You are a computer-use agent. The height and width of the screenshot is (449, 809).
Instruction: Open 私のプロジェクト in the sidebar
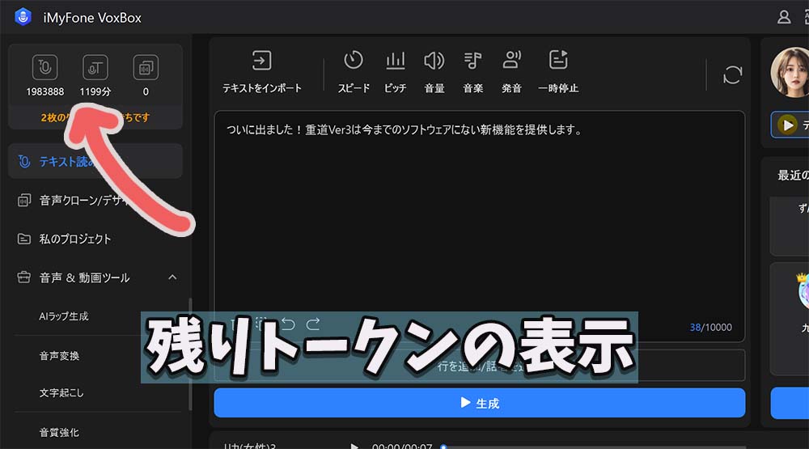(x=95, y=239)
